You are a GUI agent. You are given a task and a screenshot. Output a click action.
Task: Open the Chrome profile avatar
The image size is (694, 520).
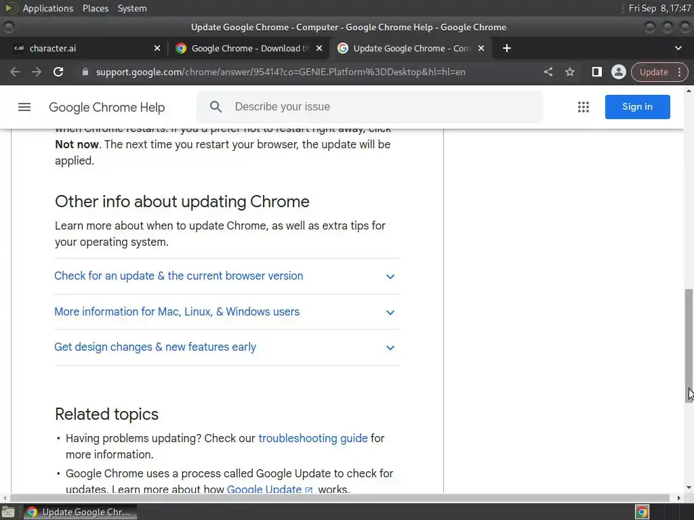(618, 72)
